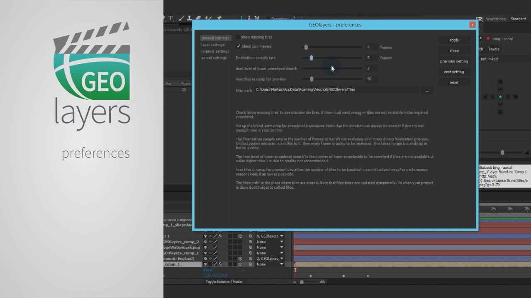Image resolution: width=531 pixels, height=298 pixels.
Task: Enable the show missing tiles checkbox
Action: pyautogui.click(x=238, y=37)
